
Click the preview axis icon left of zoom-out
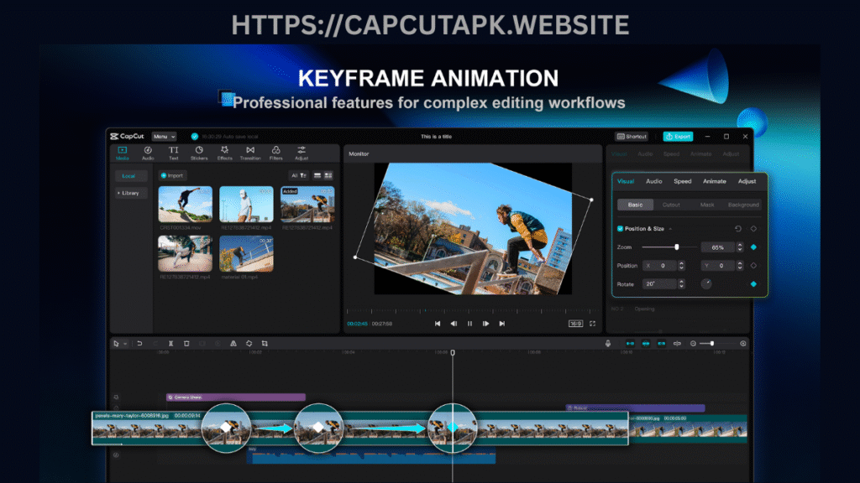[x=678, y=343]
